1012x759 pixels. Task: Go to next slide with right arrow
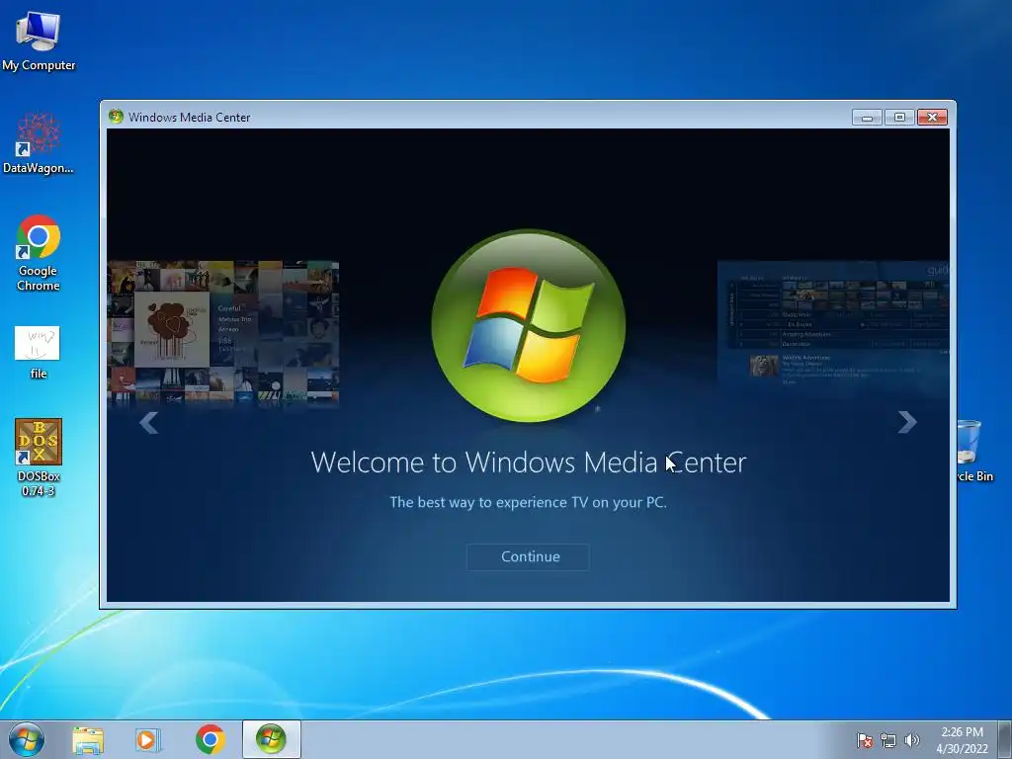point(907,422)
